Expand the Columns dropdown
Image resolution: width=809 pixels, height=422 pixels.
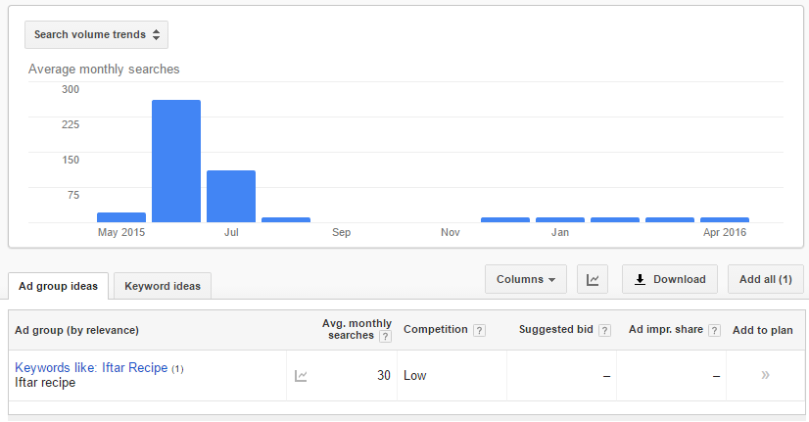(x=526, y=279)
